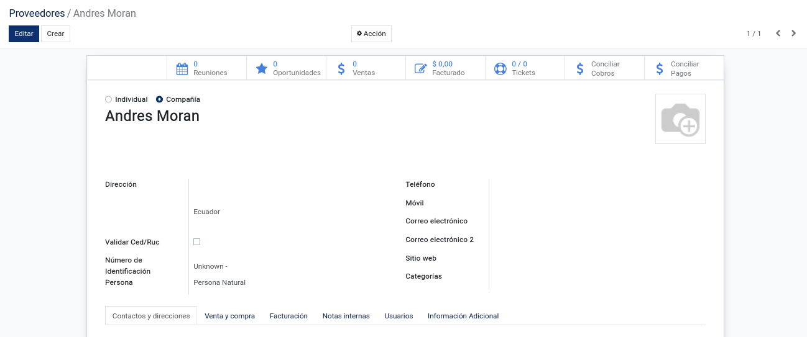Click the Correo electrónico 2 label
The width and height of the screenshot is (807, 337).
click(x=440, y=240)
